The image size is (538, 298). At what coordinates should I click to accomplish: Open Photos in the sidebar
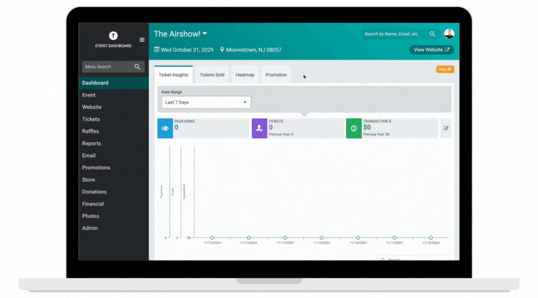114,216
